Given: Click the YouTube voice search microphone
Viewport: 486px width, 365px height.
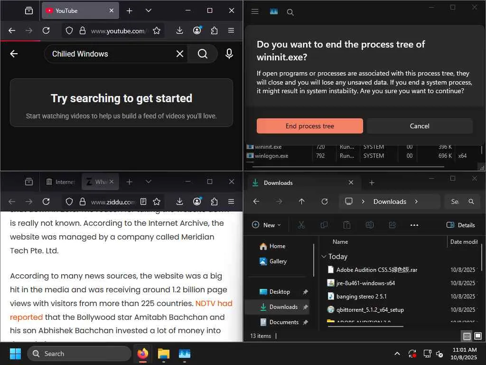Looking at the screenshot, I should tap(229, 54).
